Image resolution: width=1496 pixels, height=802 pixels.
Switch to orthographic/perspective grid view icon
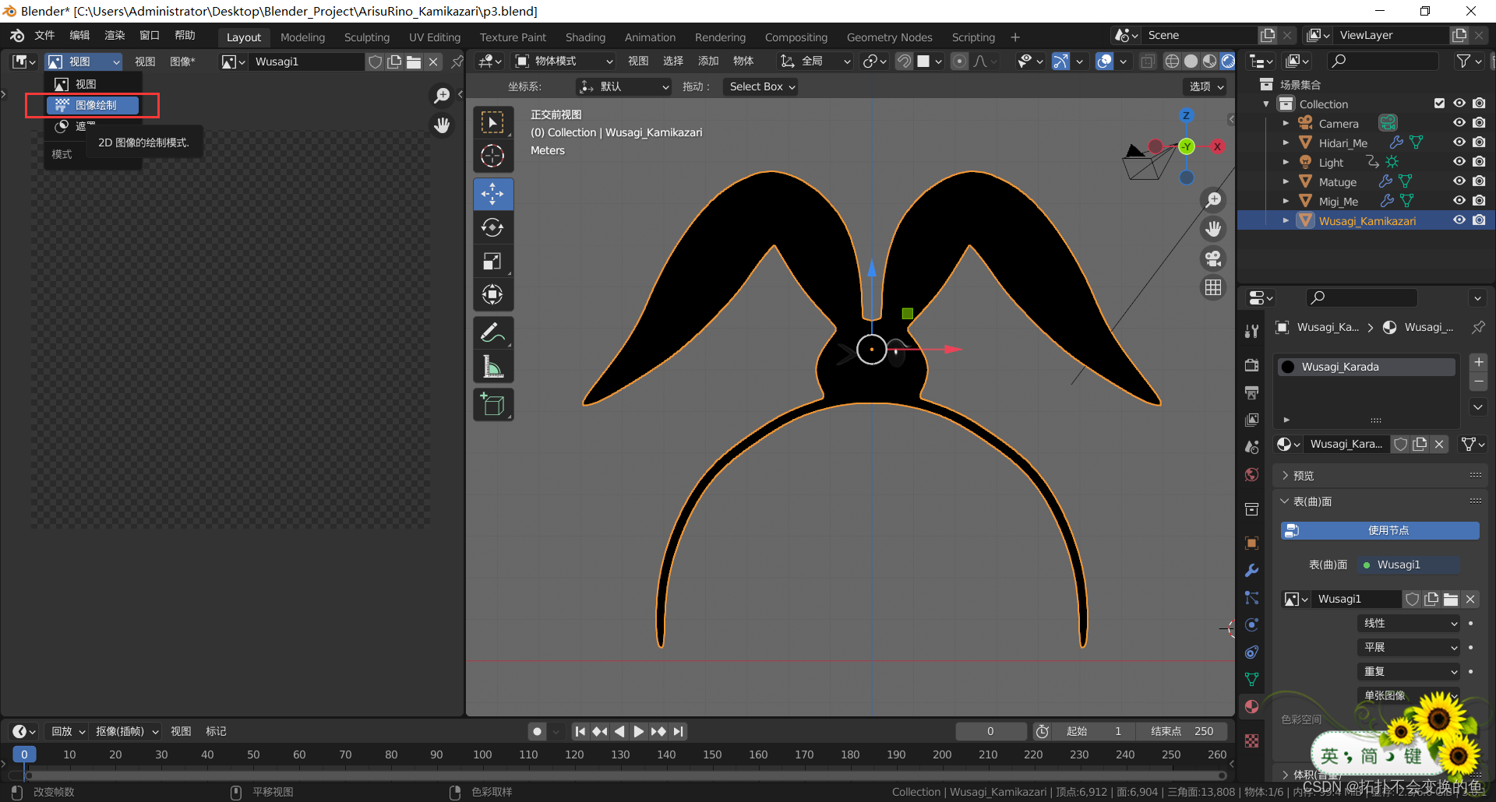1213,287
